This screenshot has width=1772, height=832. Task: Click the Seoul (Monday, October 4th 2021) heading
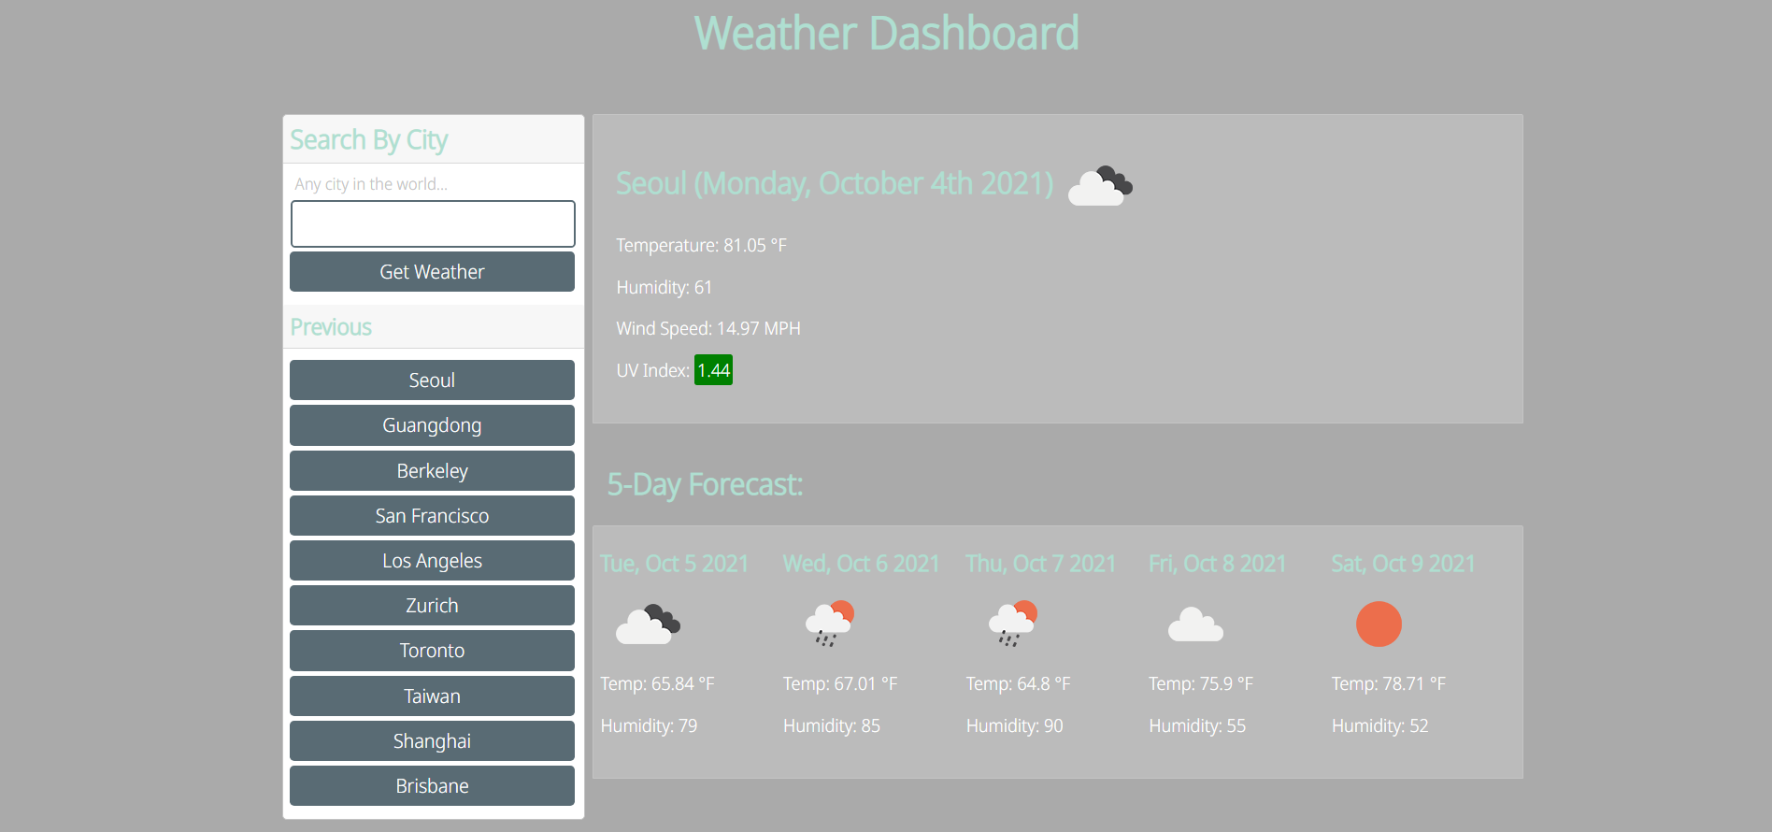point(835,183)
